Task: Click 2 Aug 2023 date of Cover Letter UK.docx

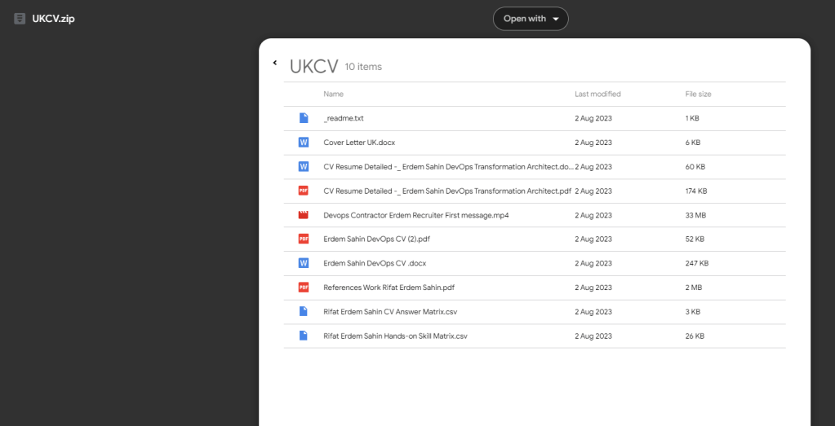Action: coord(593,143)
